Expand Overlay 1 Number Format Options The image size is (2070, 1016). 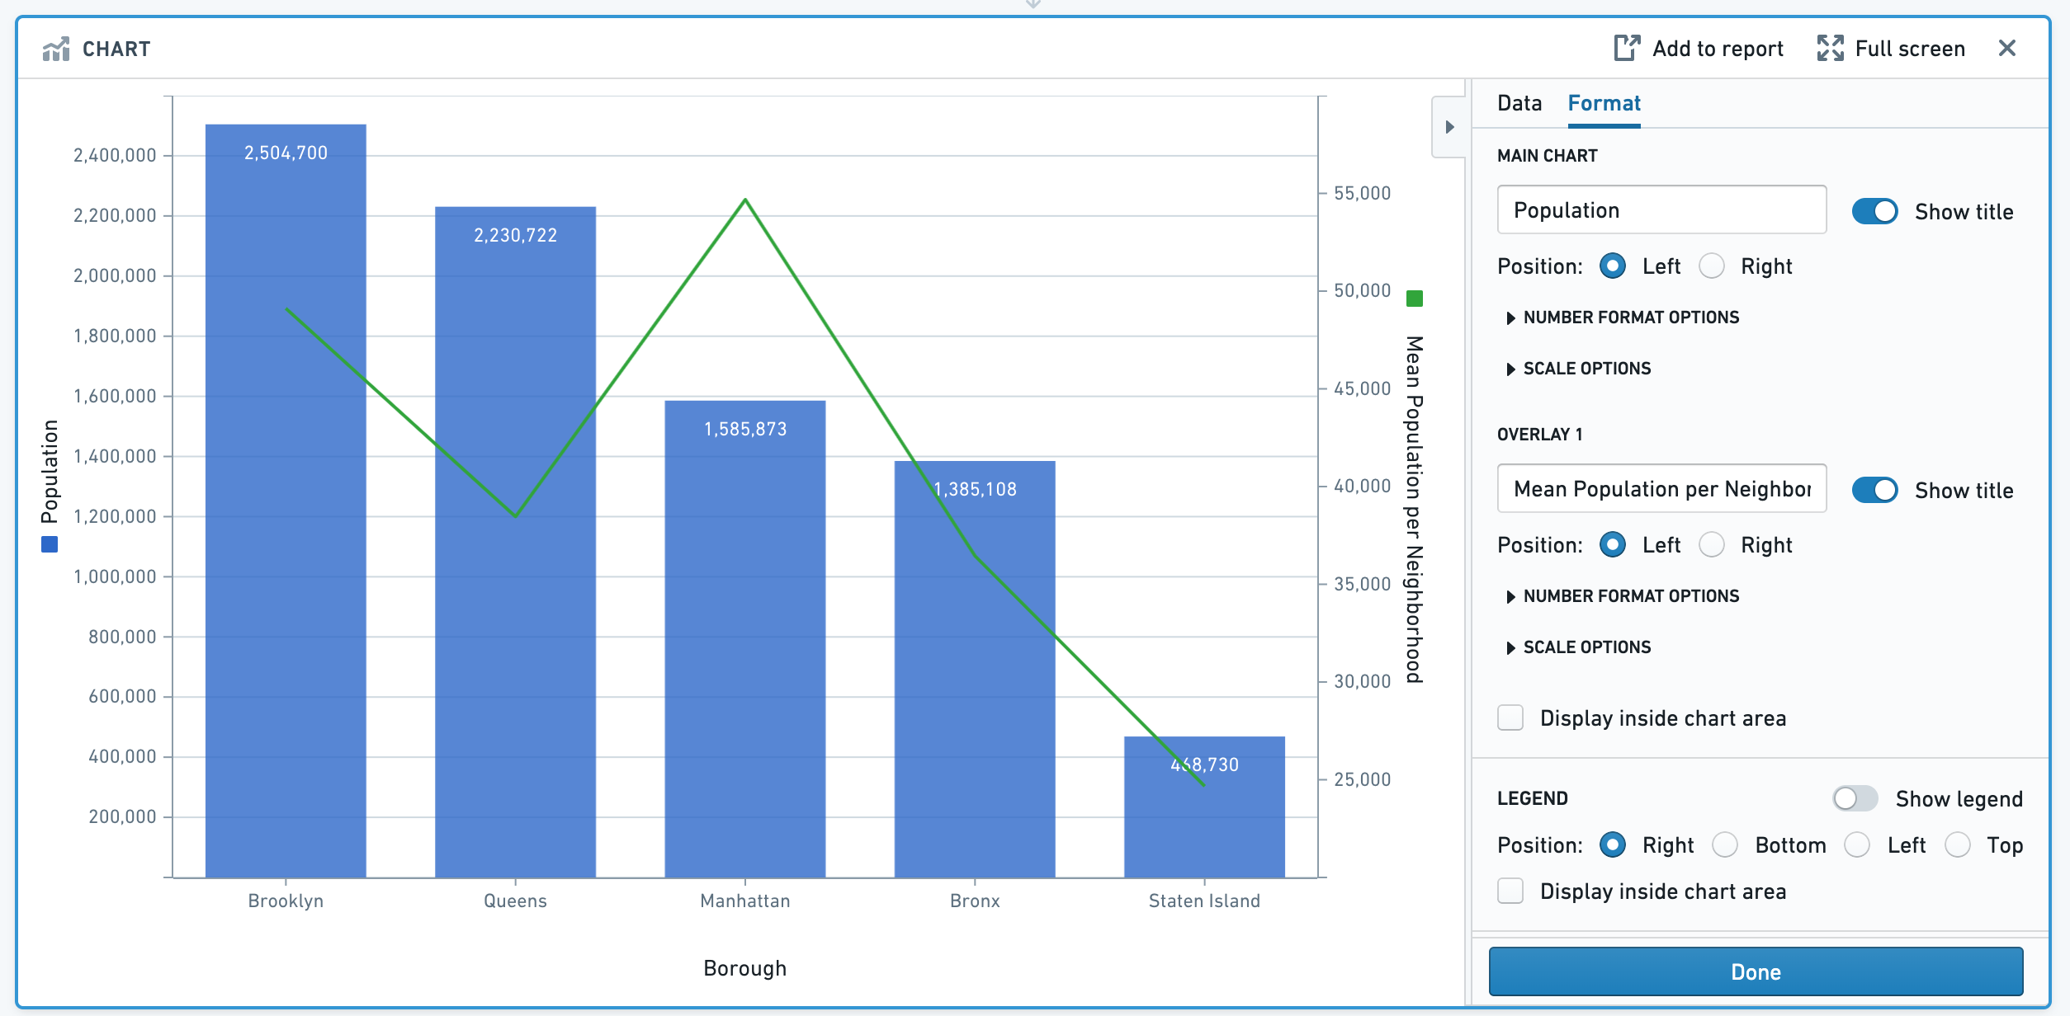click(x=1623, y=596)
